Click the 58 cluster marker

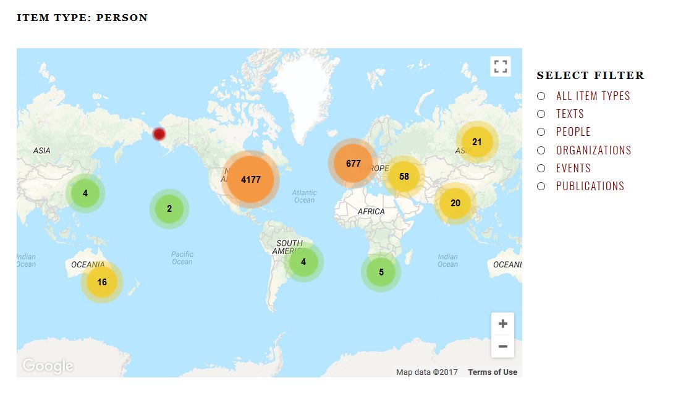coord(404,177)
